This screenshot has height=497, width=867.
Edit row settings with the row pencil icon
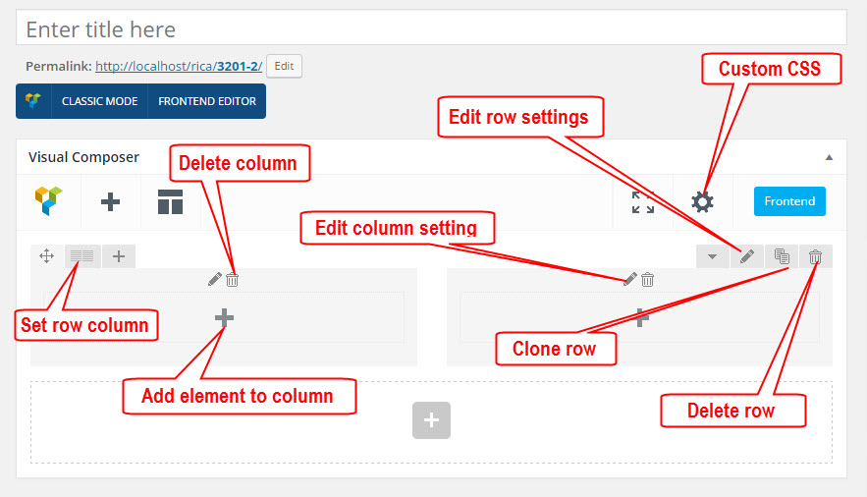(746, 256)
